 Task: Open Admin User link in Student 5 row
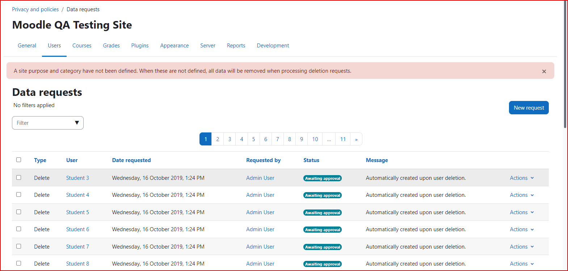(260, 212)
